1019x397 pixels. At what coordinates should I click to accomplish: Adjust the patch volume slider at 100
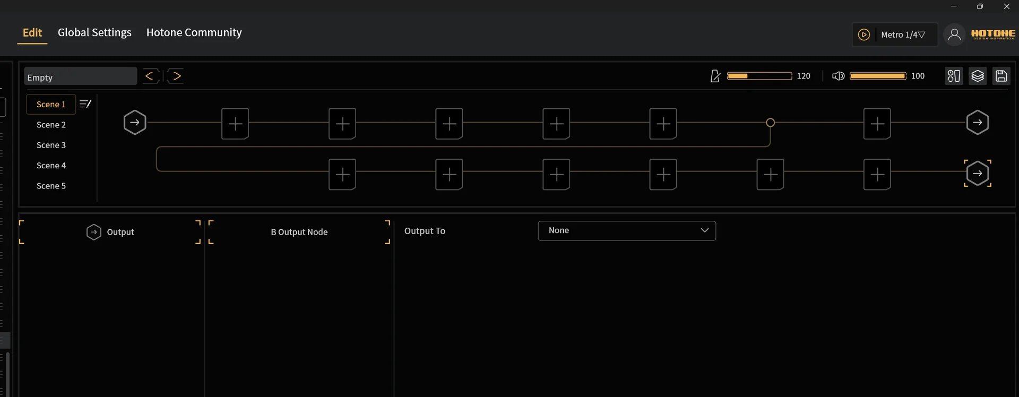[x=878, y=76]
